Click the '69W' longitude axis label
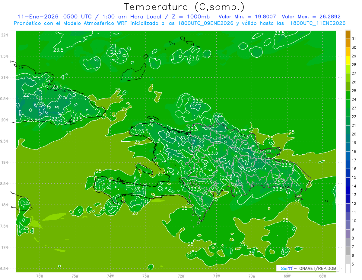Screen dimensions: 362x280 click(287, 276)
